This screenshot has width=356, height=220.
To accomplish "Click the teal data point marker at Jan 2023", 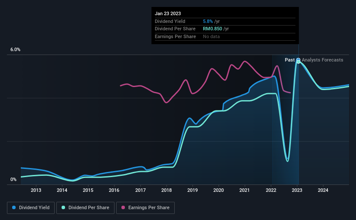I will [x=298, y=61].
